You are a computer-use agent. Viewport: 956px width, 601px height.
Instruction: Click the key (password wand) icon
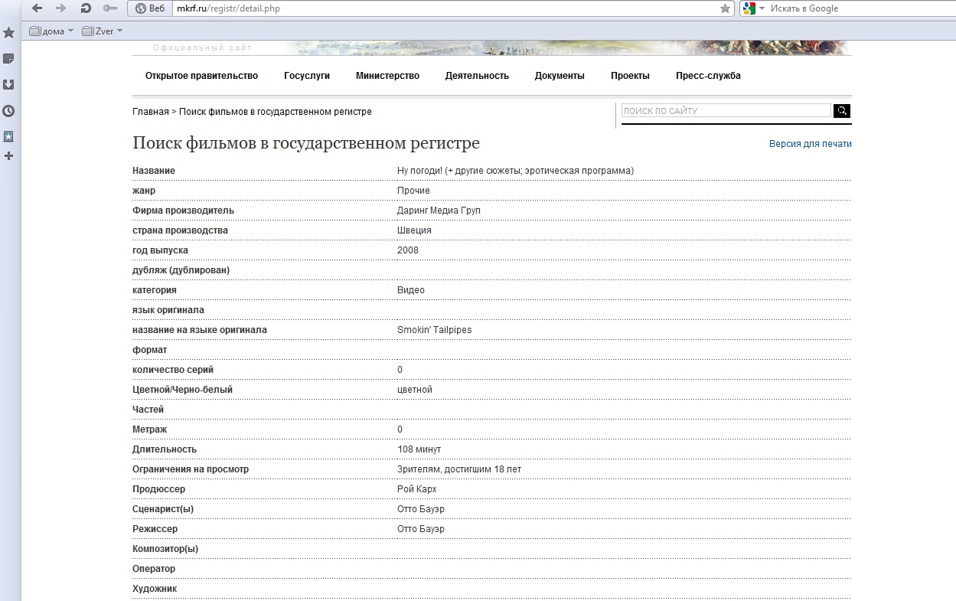[110, 8]
